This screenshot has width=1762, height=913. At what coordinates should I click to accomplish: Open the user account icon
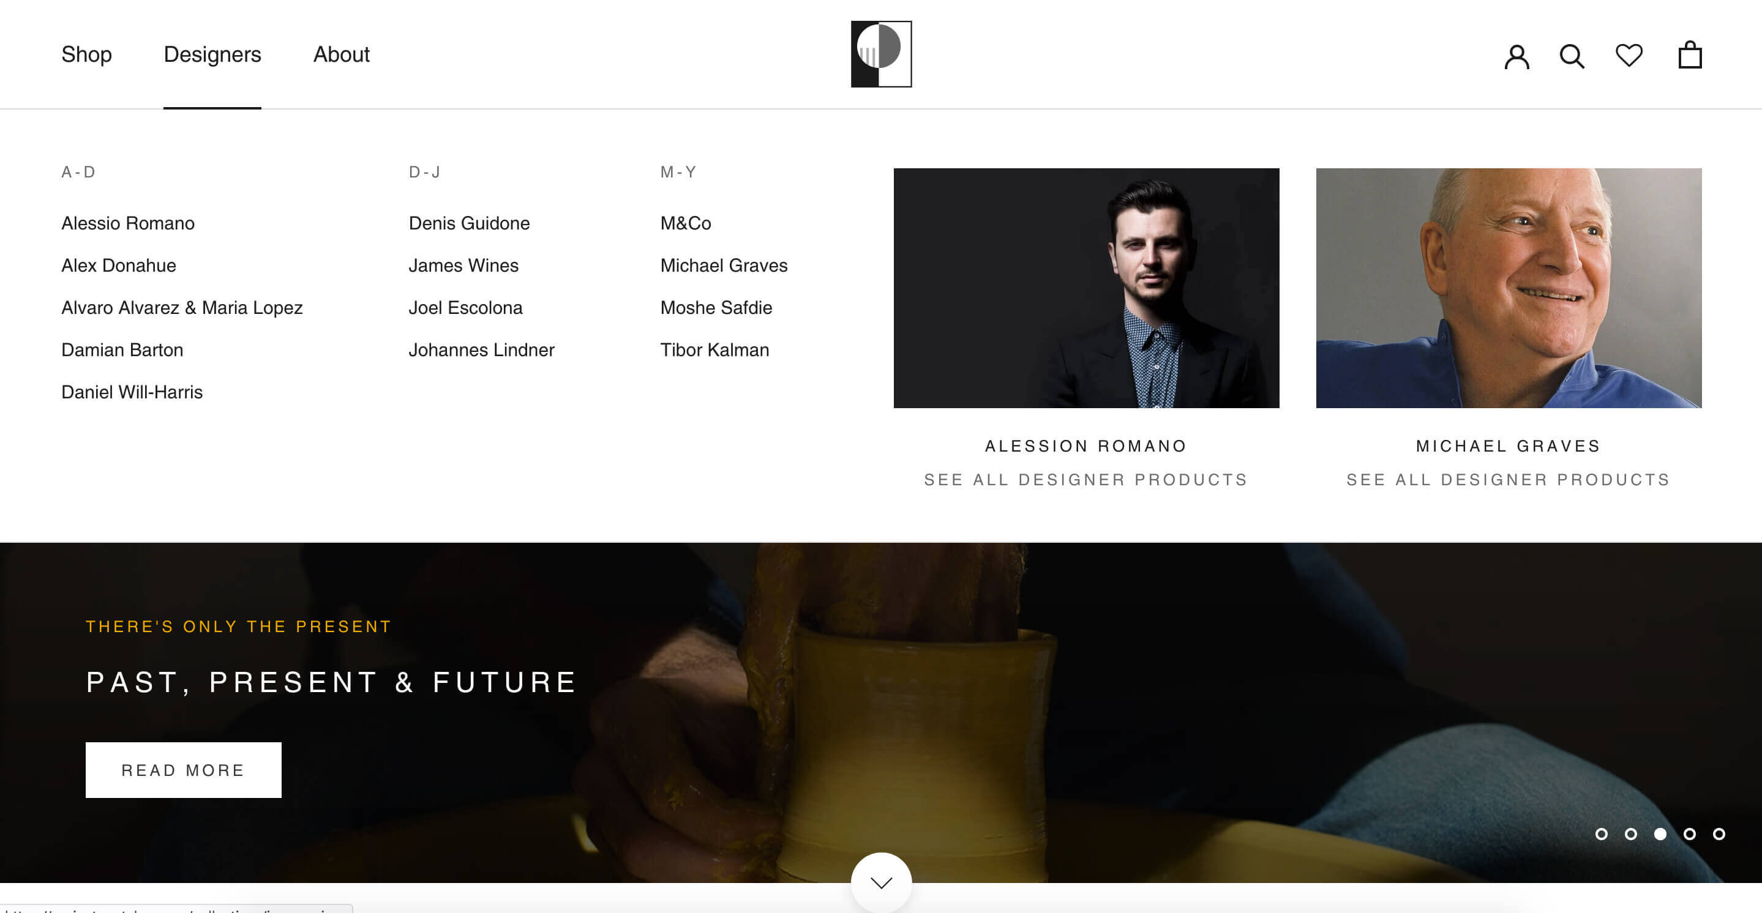tap(1516, 56)
